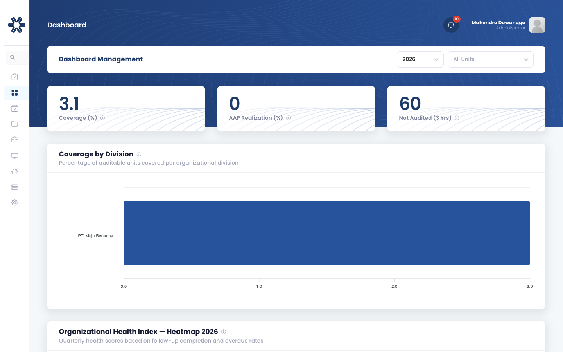Click the Coverage by Division heading
This screenshot has height=352, width=563.
point(96,154)
